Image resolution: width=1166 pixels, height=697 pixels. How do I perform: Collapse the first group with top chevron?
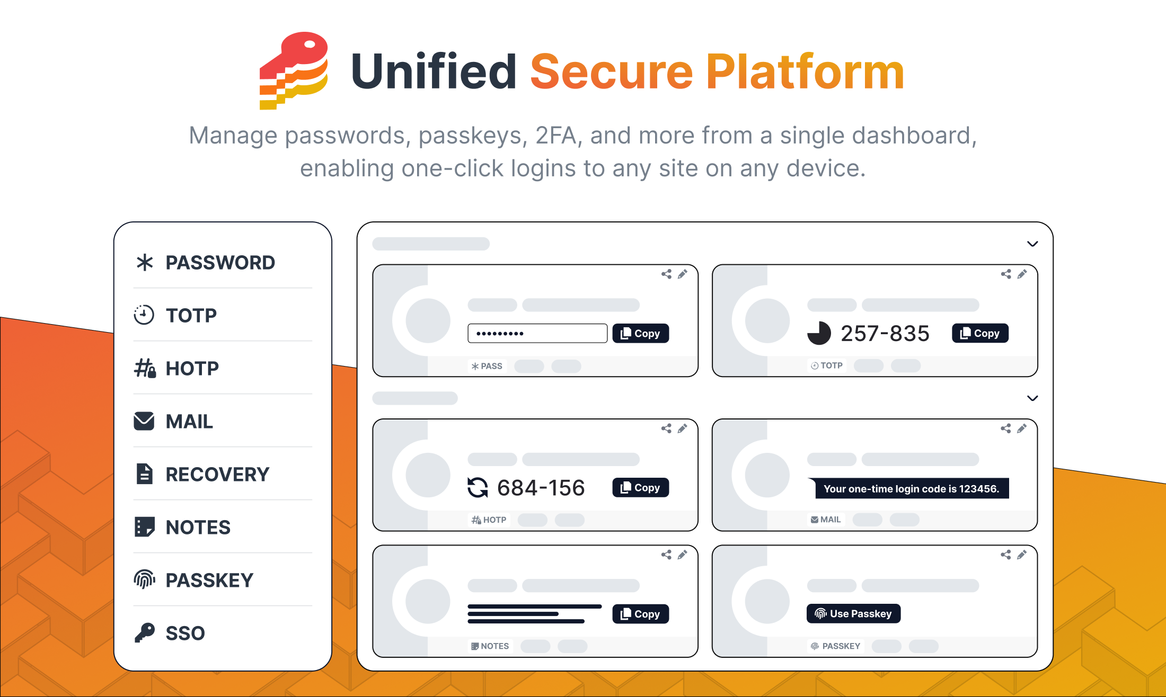click(1032, 244)
